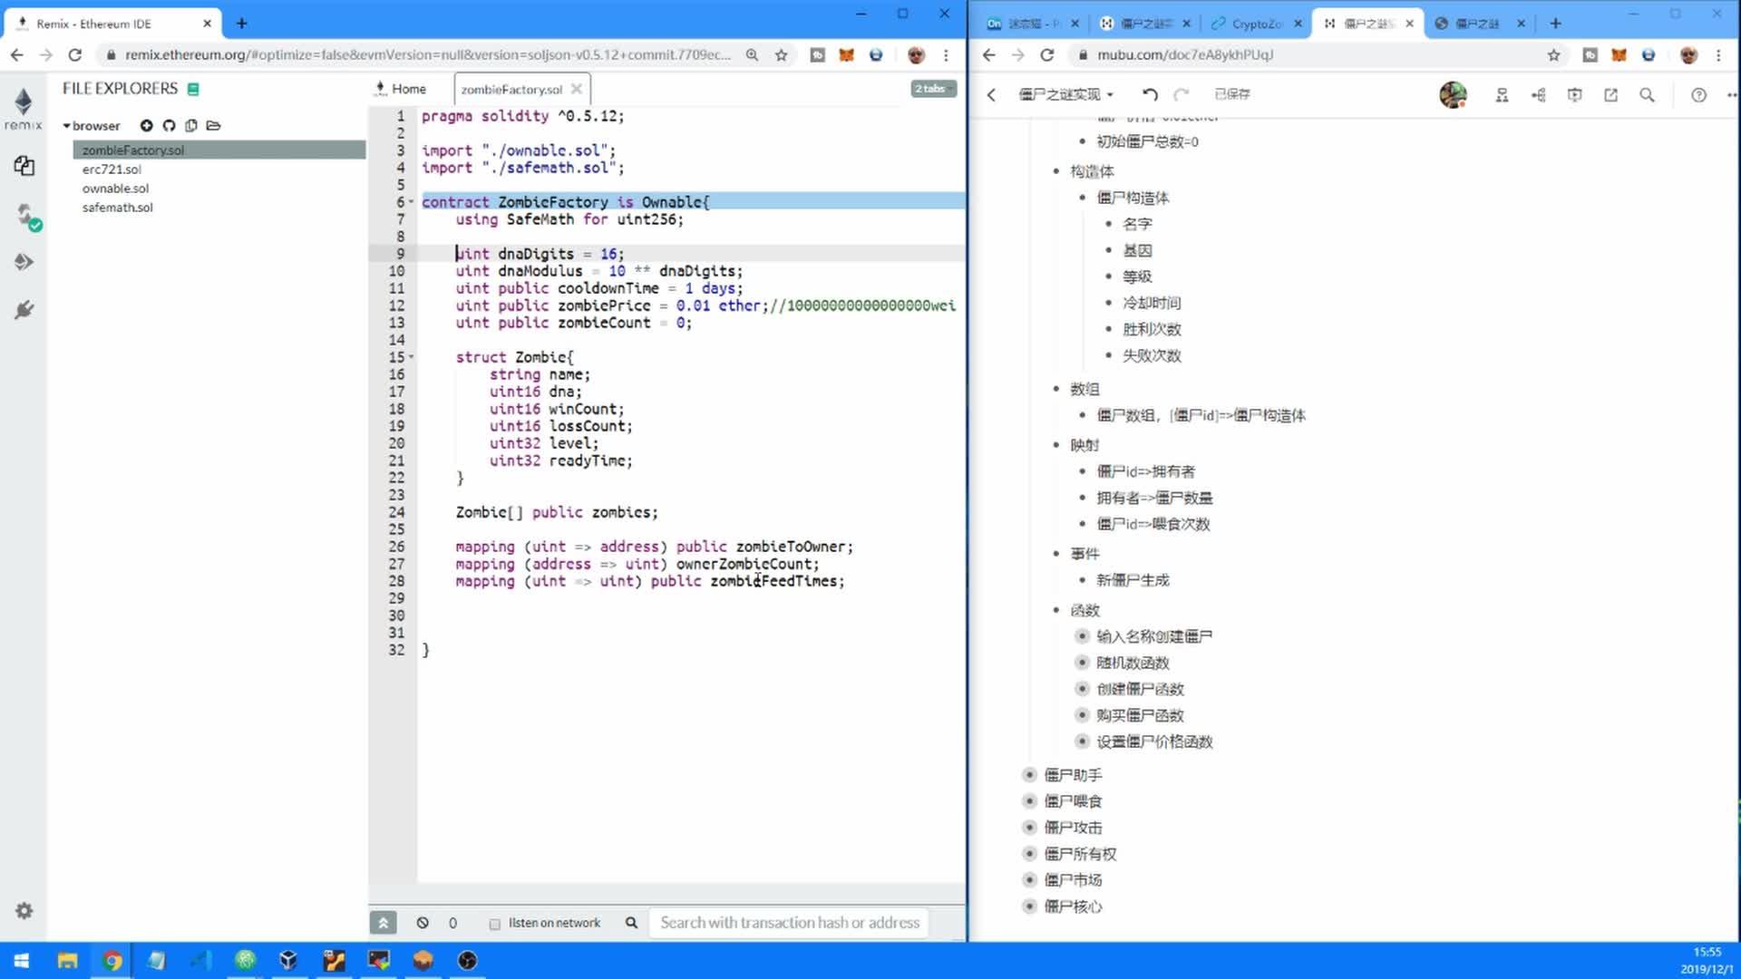Click the clear console icon

click(423, 923)
